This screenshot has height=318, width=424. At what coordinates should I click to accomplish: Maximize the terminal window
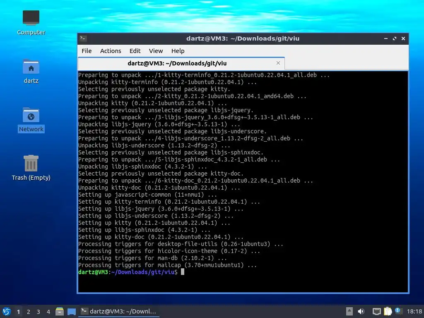tap(395, 39)
